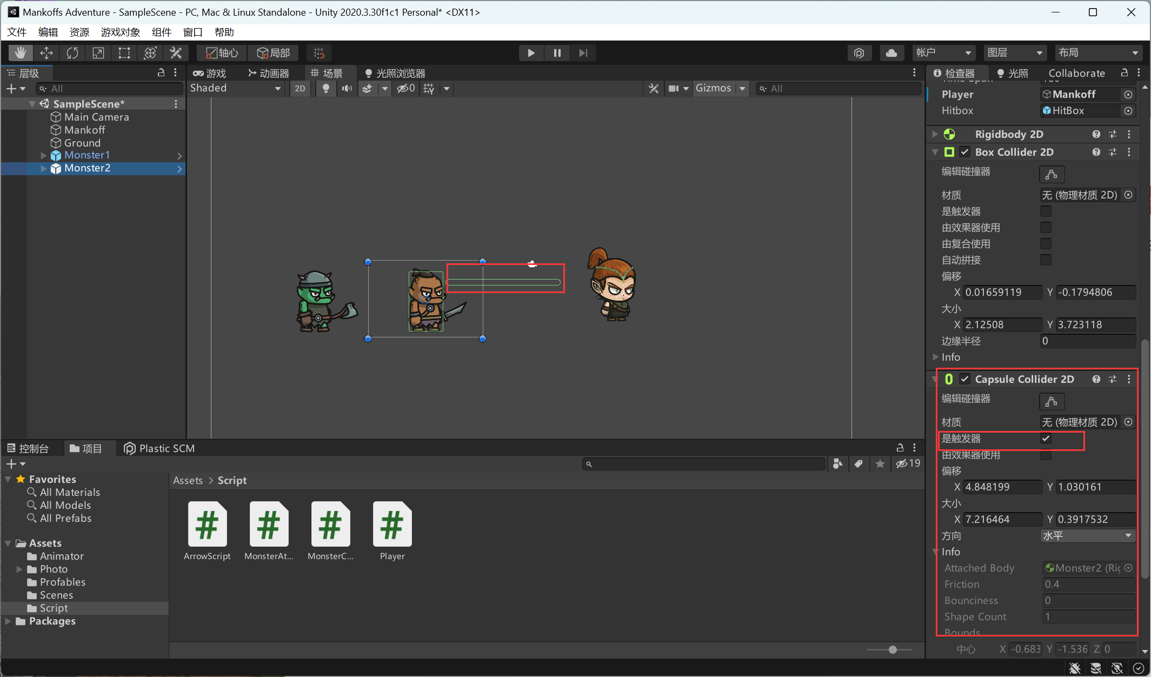Open the 组件 menu
1151x677 pixels.
[161, 32]
